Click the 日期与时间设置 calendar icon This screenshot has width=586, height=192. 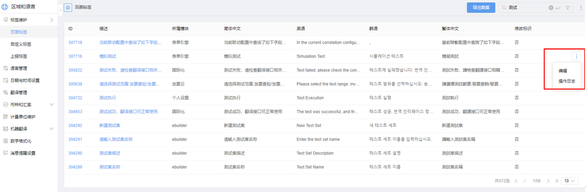(x=5, y=80)
